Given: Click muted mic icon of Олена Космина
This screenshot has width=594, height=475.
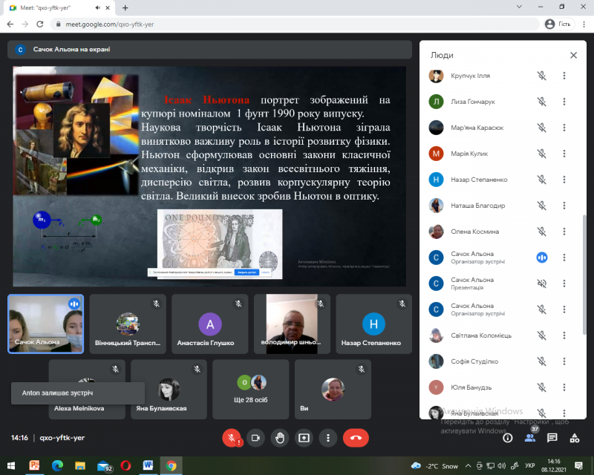Looking at the screenshot, I should tap(542, 232).
